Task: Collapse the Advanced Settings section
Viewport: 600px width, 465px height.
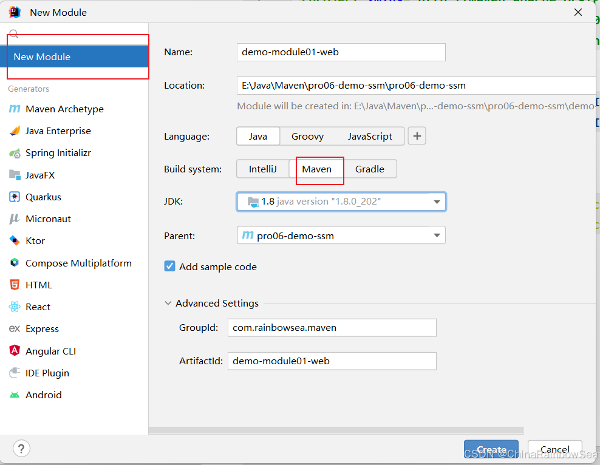Action: pyautogui.click(x=168, y=304)
